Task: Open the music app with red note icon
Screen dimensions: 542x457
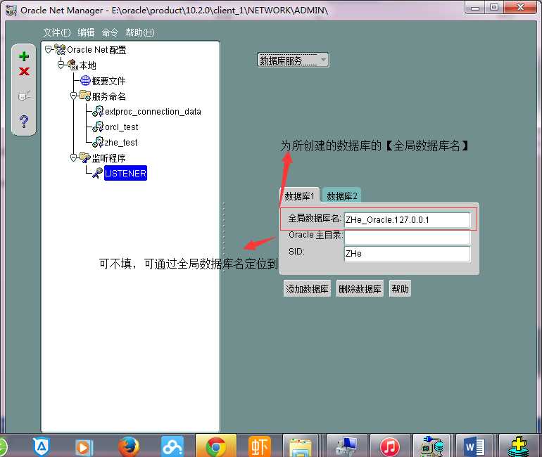Action: click(389, 446)
